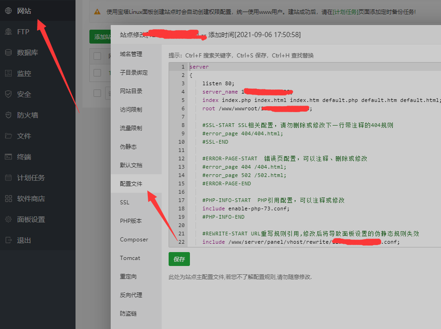Toggle the header select-all checkbox

(97, 56)
